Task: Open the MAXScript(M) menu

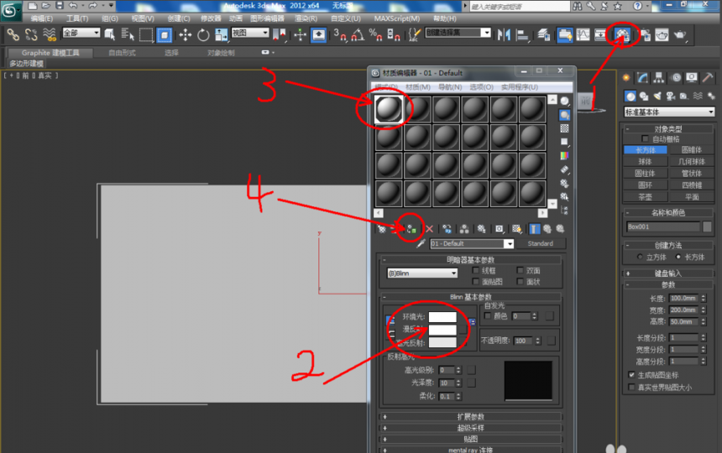Action: [x=397, y=18]
